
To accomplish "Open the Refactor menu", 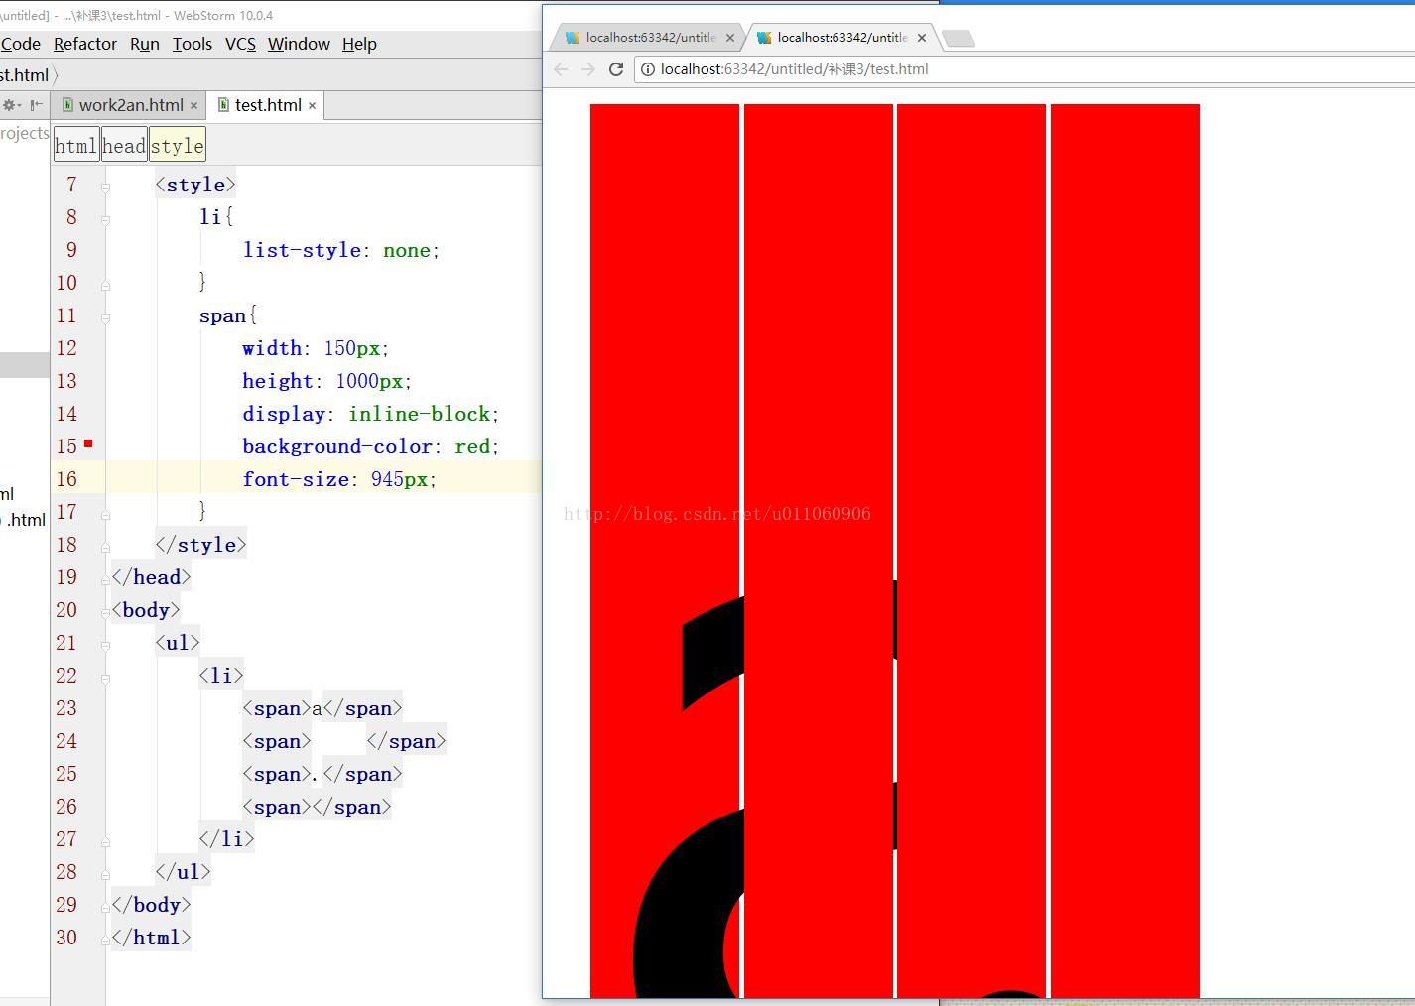I will [85, 44].
